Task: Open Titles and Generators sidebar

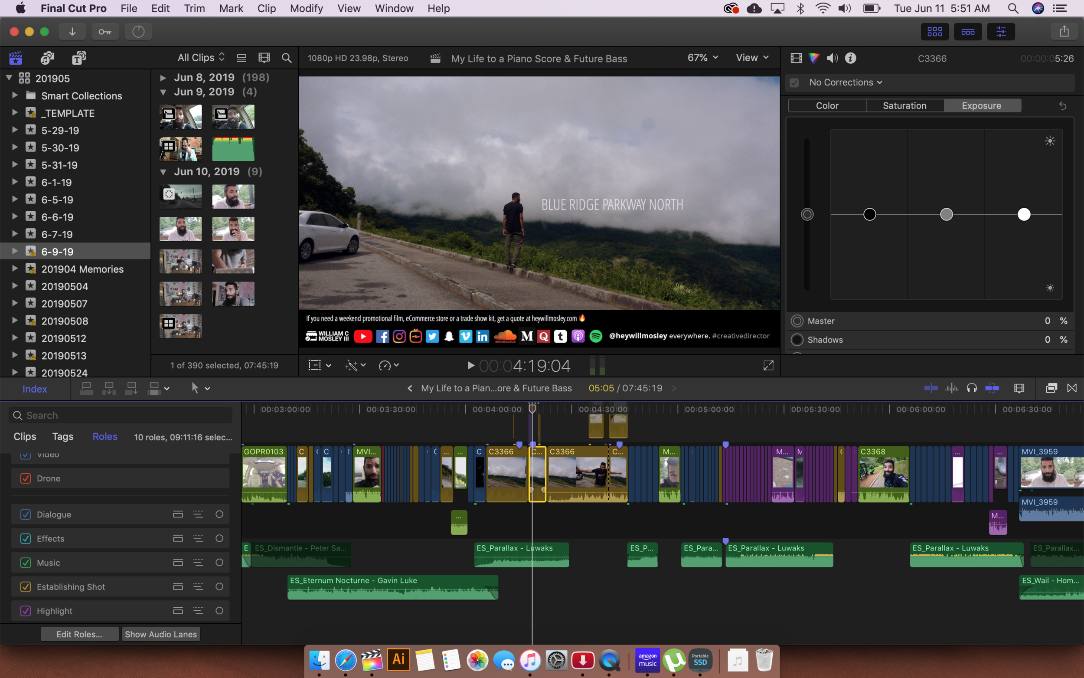Action: (79, 58)
